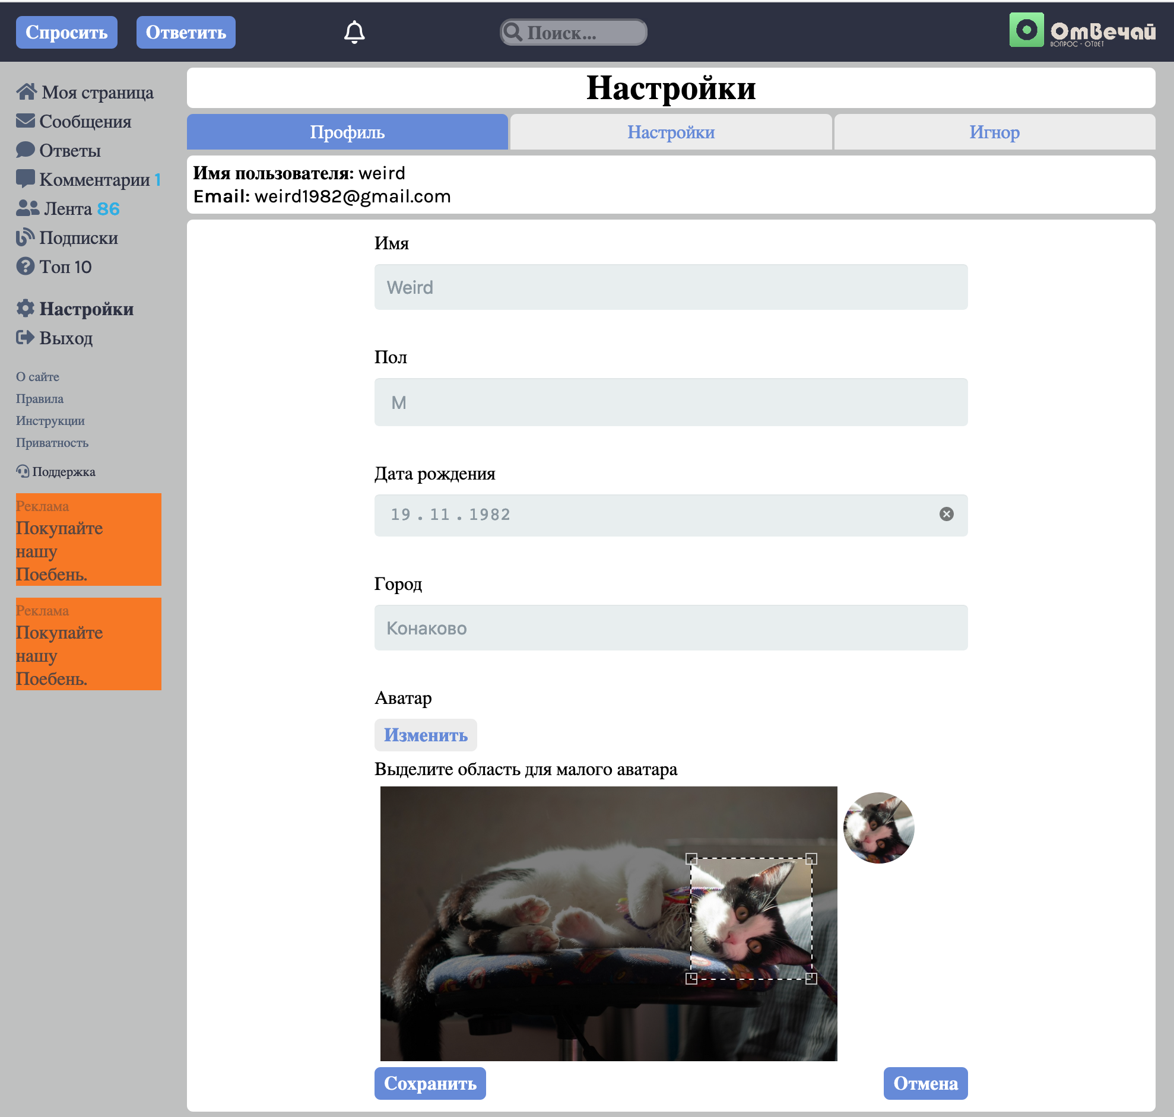Click Изменить to change avatar
The height and width of the screenshot is (1117, 1174).
pos(427,735)
